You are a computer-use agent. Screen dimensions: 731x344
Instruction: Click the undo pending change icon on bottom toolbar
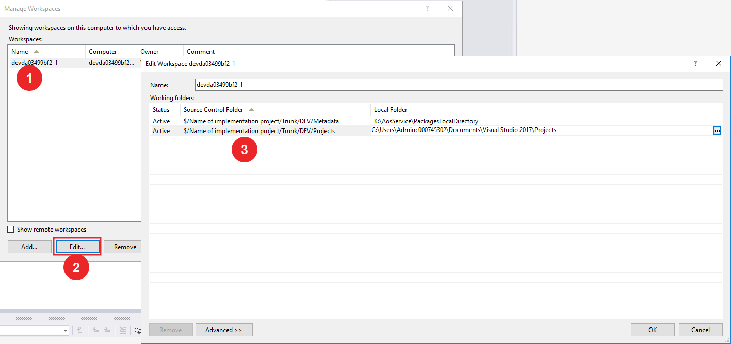click(x=80, y=330)
